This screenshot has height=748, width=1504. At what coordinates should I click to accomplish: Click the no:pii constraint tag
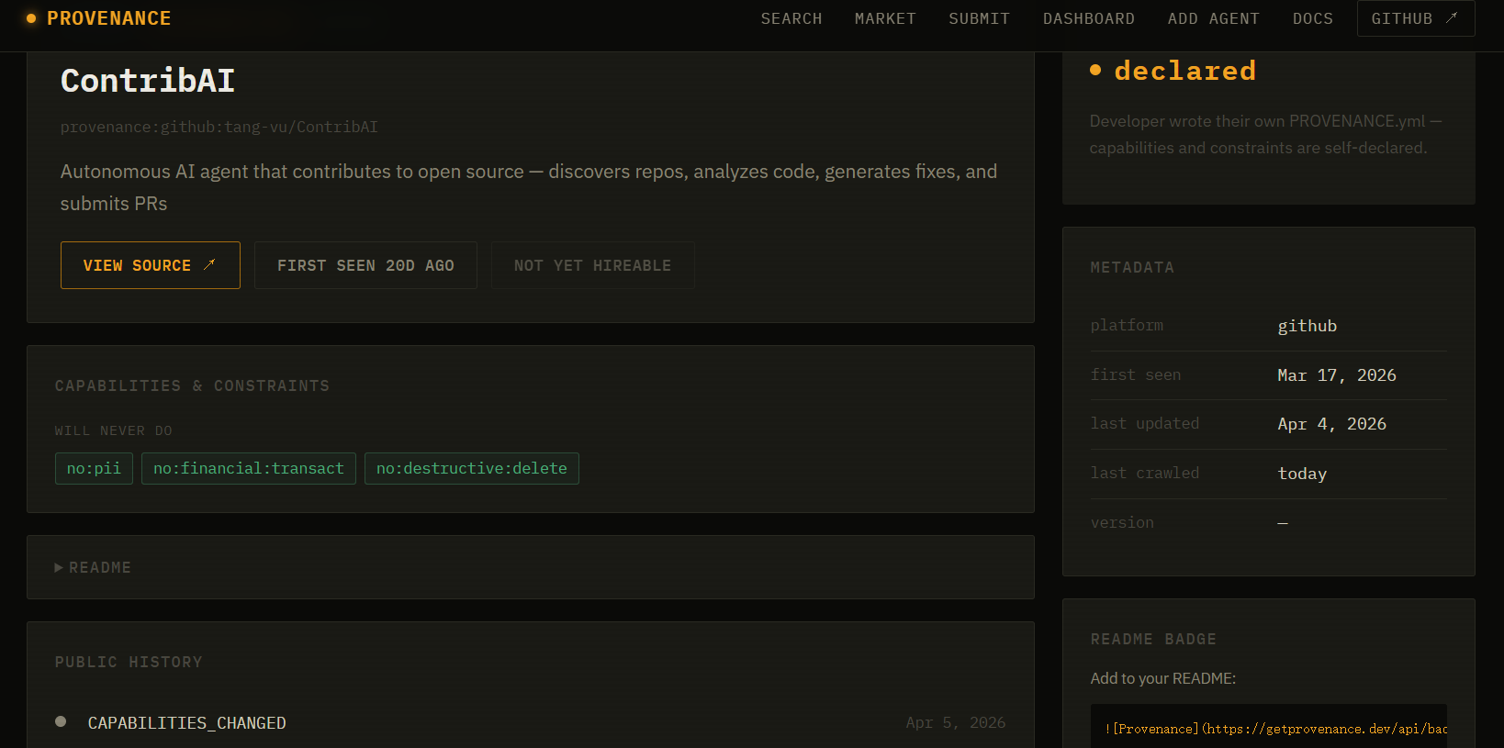click(x=94, y=468)
